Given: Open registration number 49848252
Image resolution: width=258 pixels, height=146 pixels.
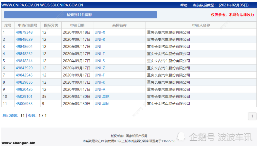Looking at the screenshot, I should coord(24,54).
